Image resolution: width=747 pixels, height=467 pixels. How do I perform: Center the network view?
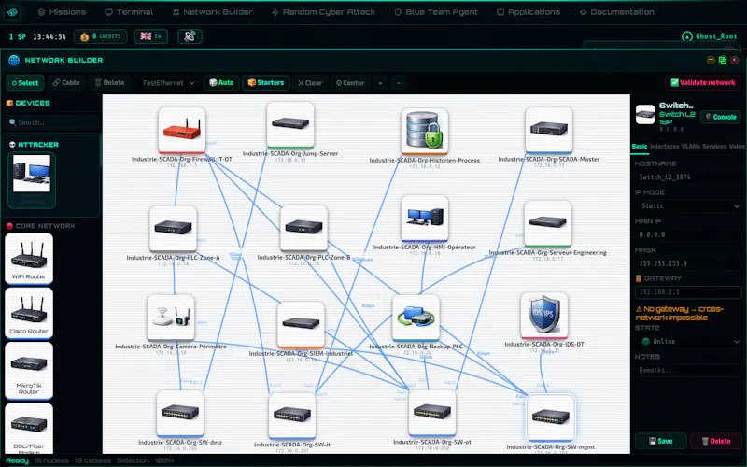[350, 83]
